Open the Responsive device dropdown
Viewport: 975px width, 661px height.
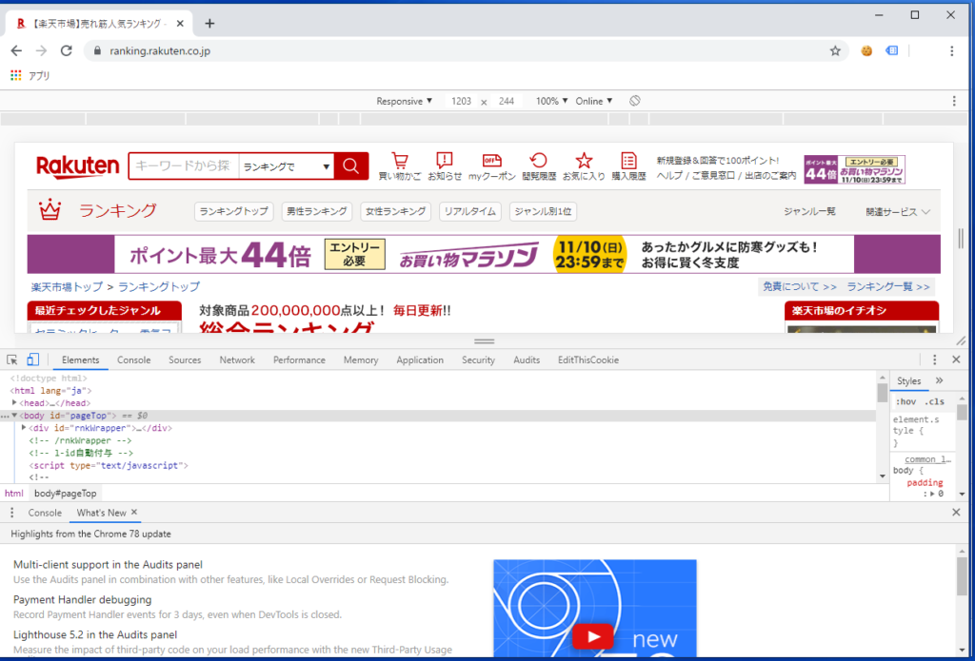404,101
